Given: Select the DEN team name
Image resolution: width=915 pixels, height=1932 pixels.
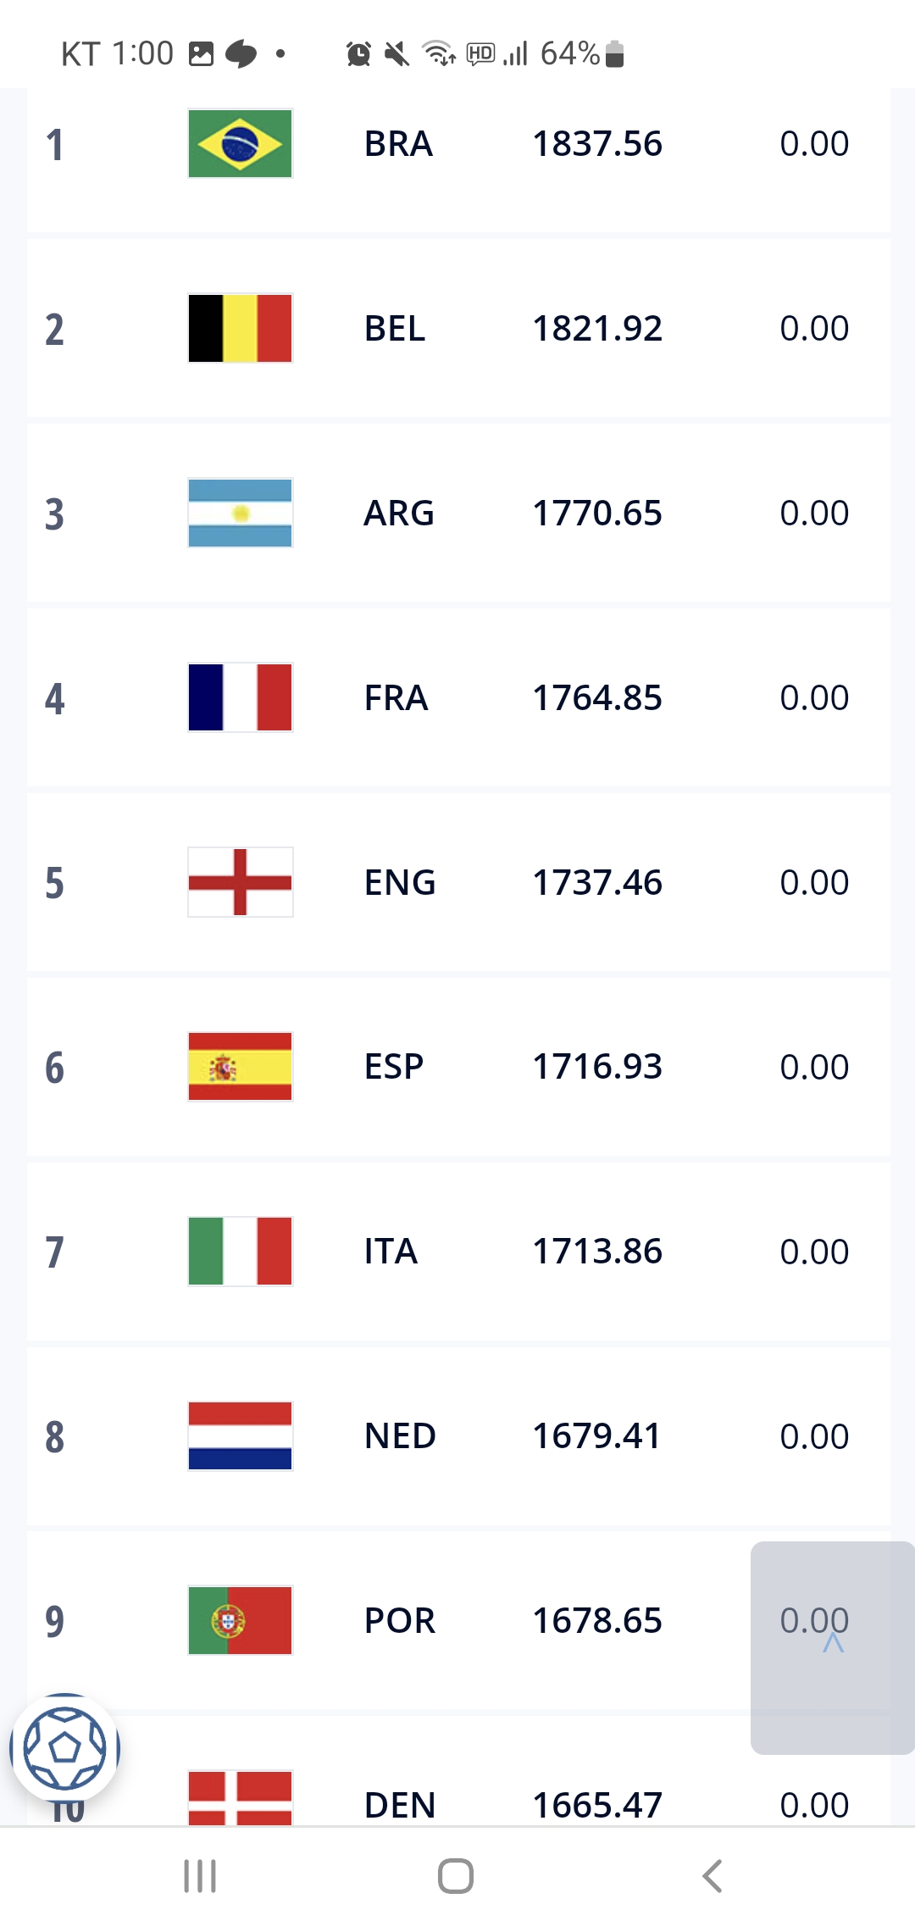Looking at the screenshot, I should 400,1805.
